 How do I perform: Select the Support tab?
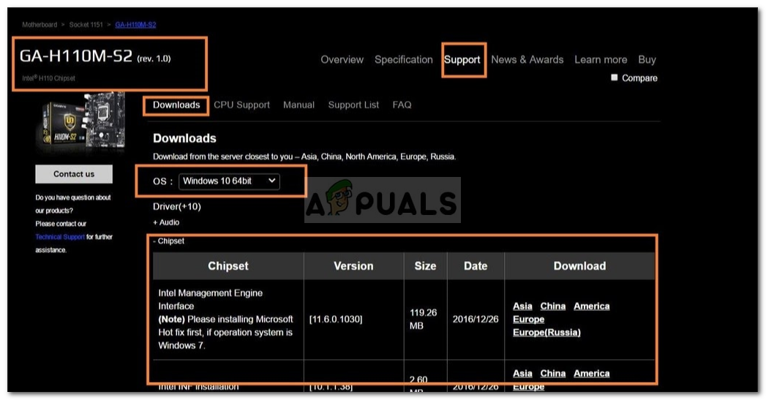coord(462,59)
